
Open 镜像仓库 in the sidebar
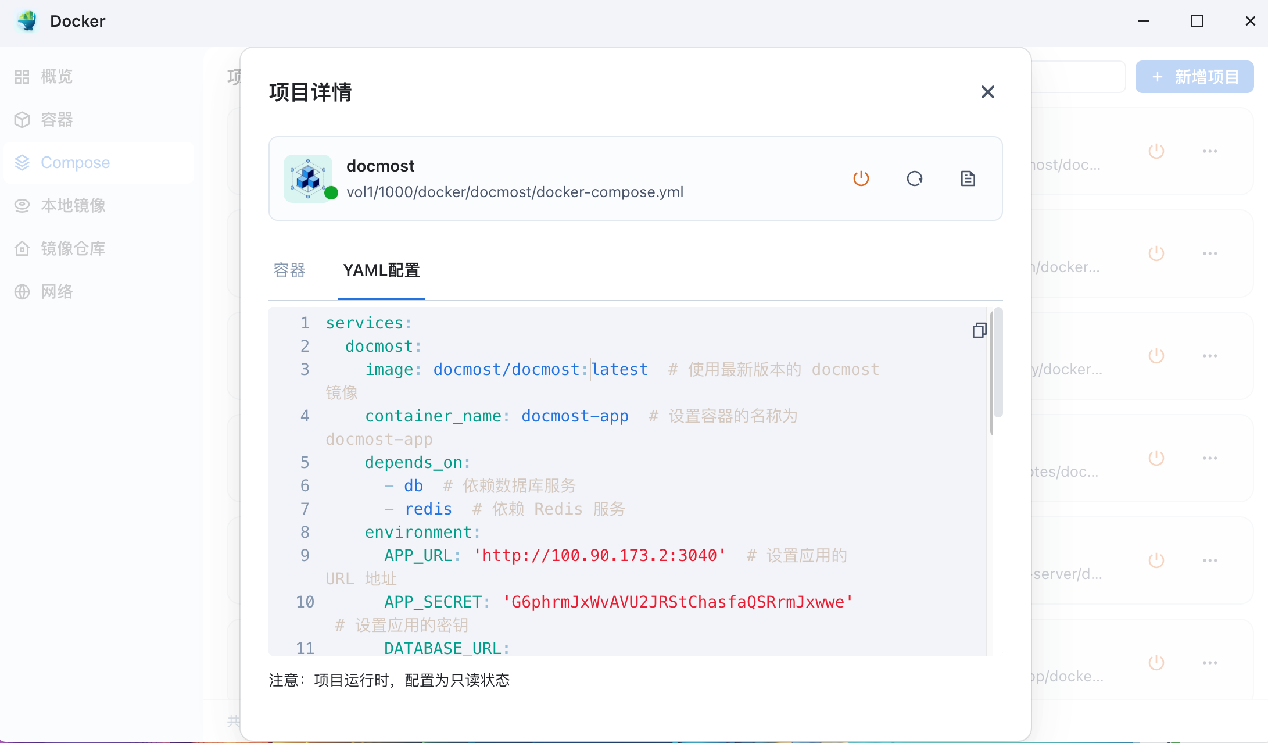tap(99, 248)
